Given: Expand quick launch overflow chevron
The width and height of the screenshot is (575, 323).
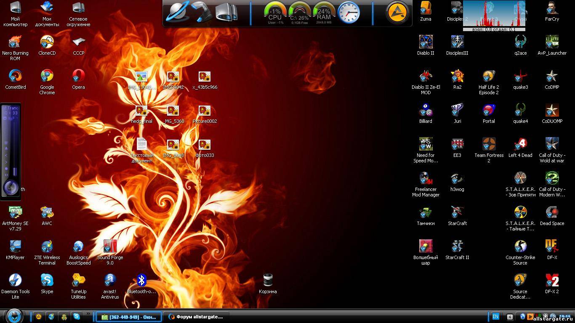Looking at the screenshot, I should 88,314.
